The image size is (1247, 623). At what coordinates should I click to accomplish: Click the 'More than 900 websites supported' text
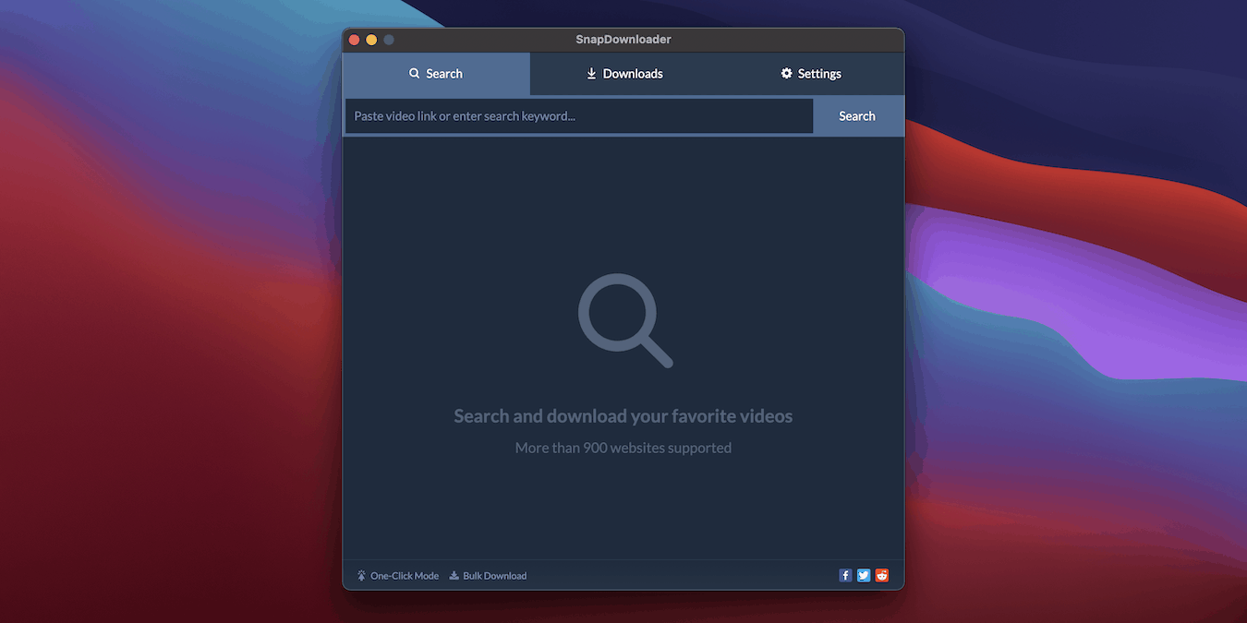click(623, 448)
